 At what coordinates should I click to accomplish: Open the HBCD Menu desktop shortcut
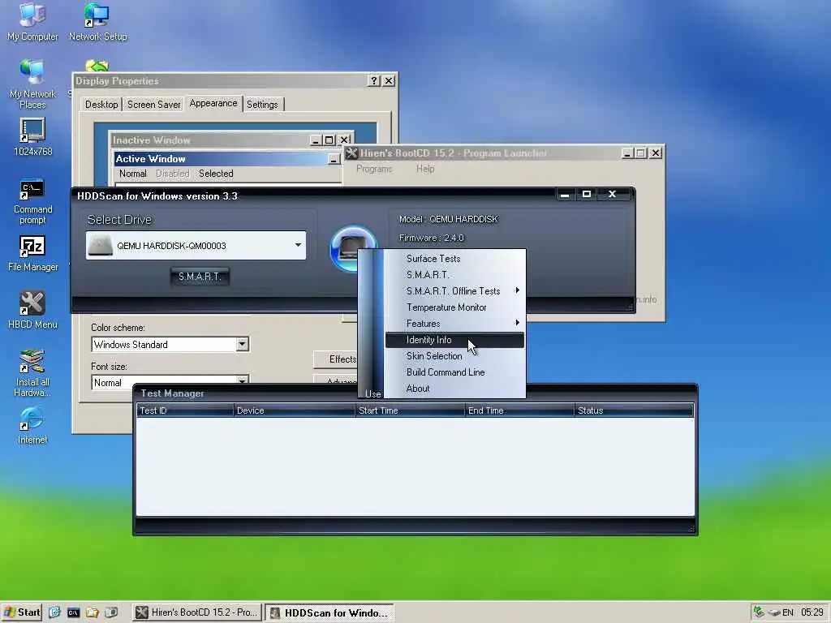32,311
